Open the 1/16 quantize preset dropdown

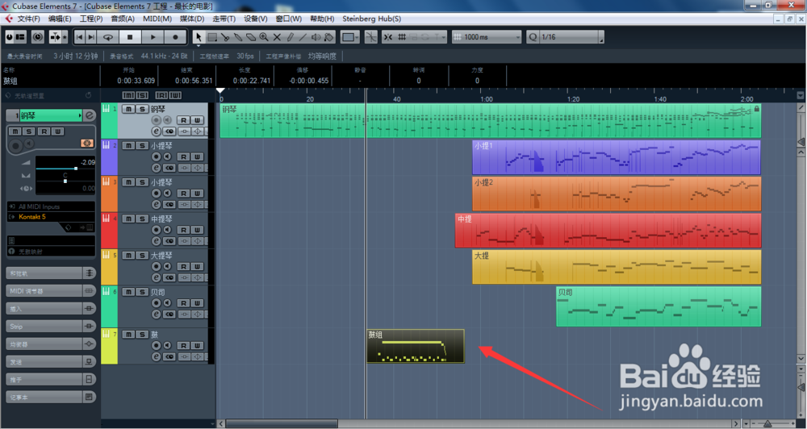tap(571, 37)
